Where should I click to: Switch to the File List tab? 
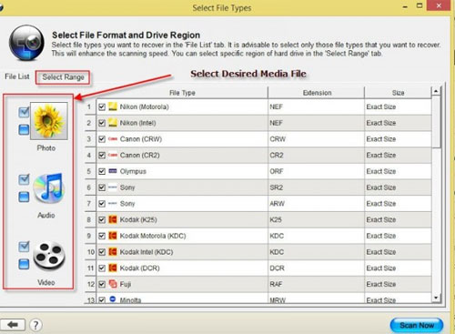17,76
